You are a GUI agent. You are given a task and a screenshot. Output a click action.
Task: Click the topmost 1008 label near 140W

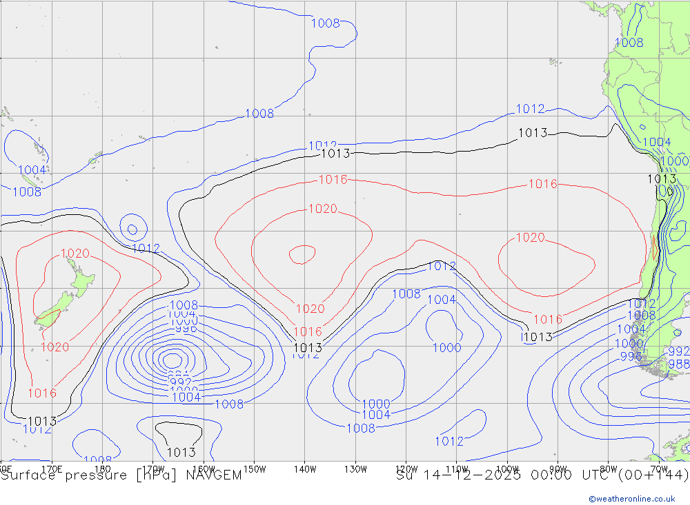click(326, 23)
